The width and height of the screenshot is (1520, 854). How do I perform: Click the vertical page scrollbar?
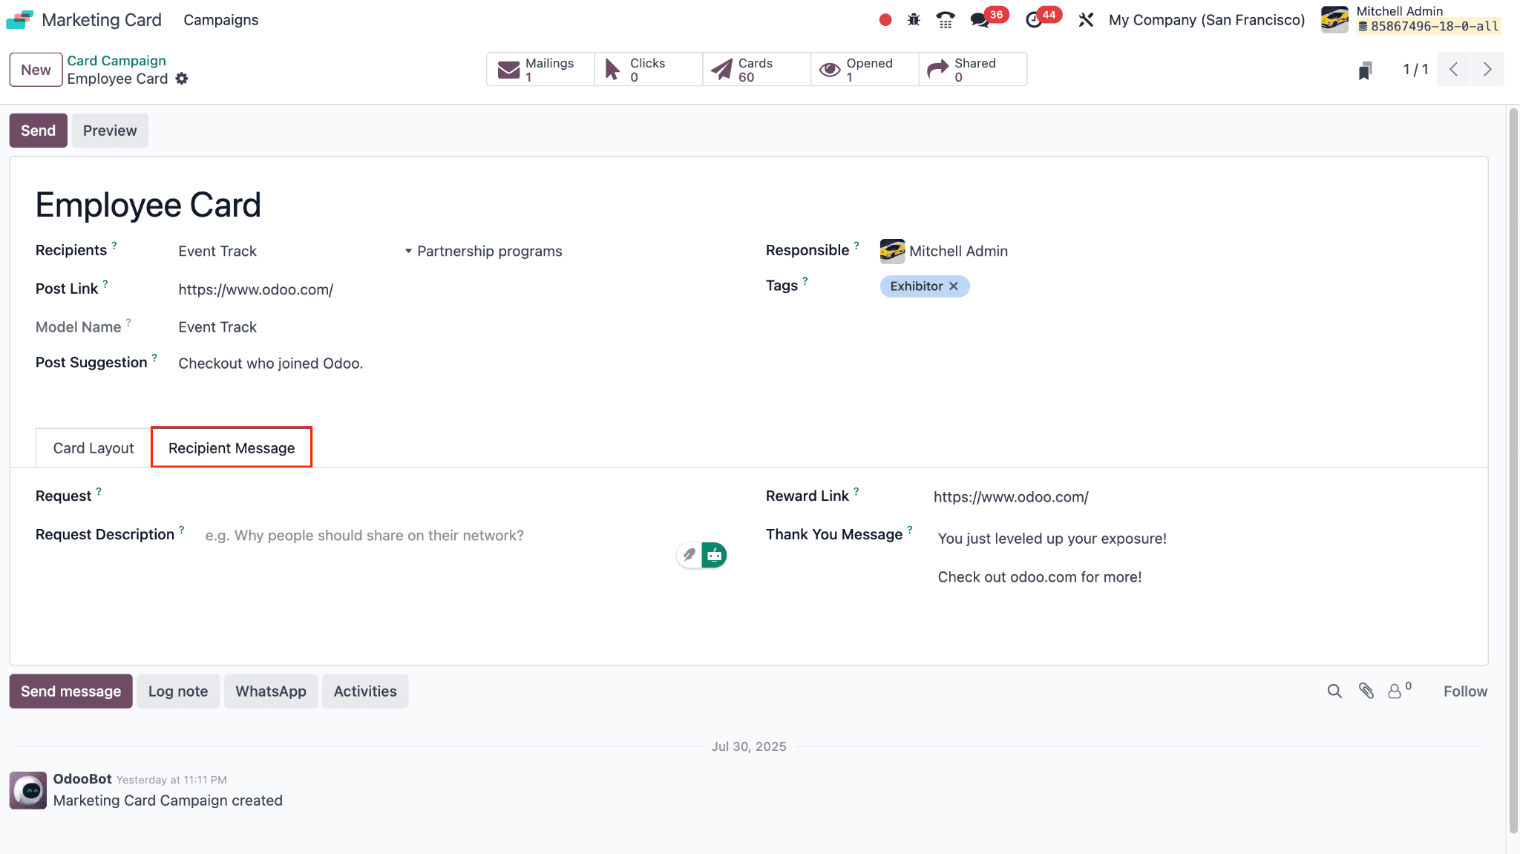[x=1513, y=470]
